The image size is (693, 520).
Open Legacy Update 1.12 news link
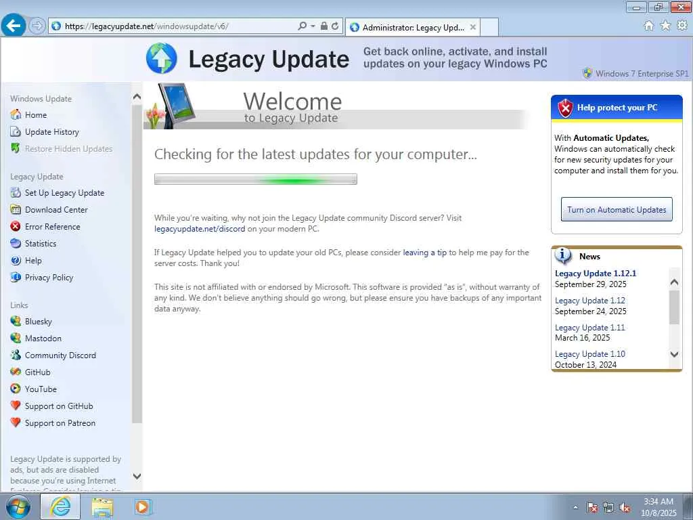589,300
